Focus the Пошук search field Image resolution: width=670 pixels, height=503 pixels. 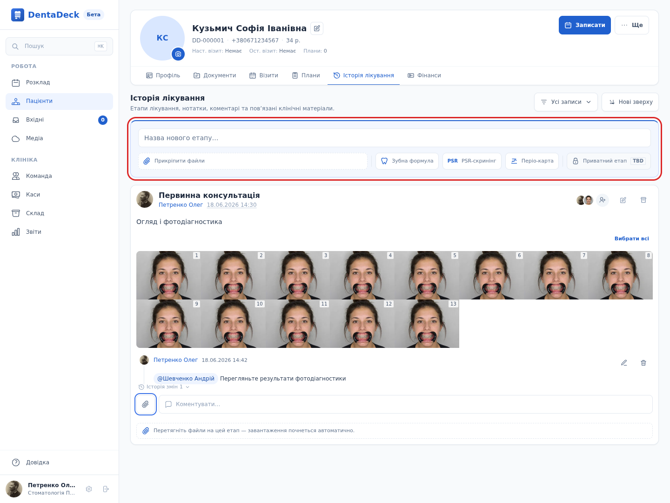coord(59,46)
